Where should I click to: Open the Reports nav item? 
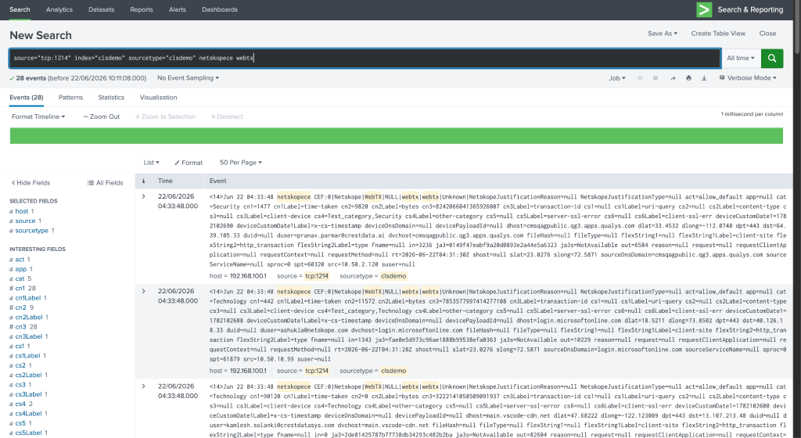click(142, 9)
